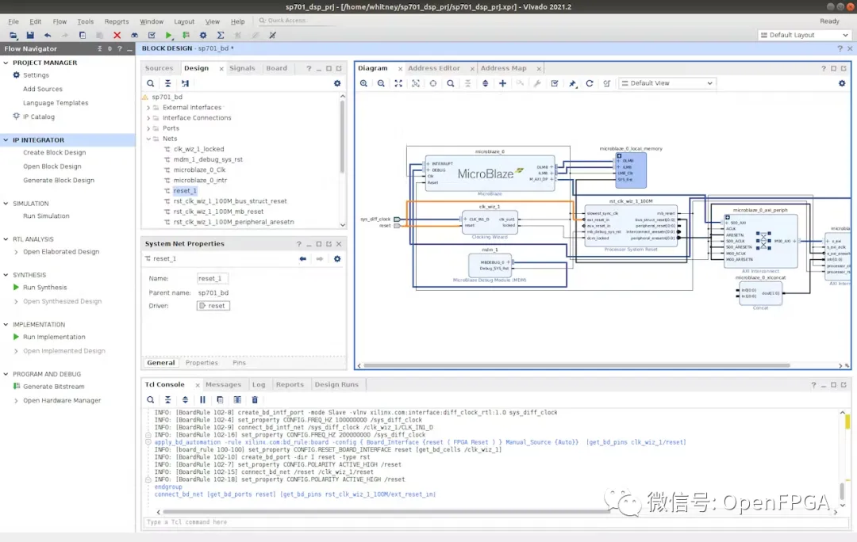Click Generate Bitstream
The width and height of the screenshot is (857, 542).
54,387
